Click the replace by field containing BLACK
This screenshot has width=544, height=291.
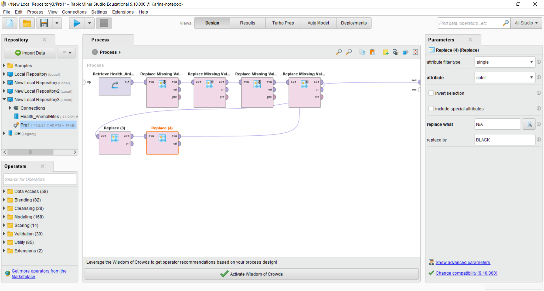point(505,140)
